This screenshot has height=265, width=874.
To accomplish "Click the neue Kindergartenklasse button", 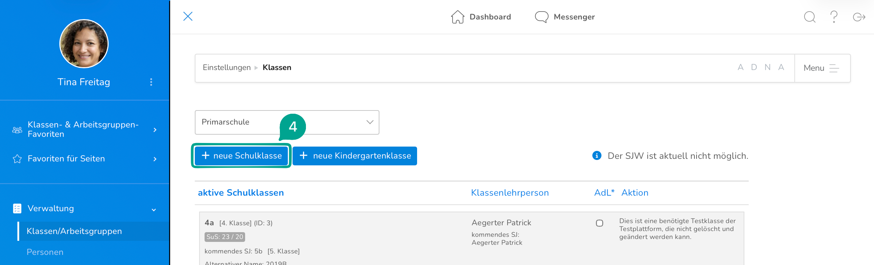I will click(x=355, y=156).
